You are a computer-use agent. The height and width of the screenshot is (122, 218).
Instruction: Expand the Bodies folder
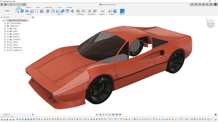coord(5,31)
